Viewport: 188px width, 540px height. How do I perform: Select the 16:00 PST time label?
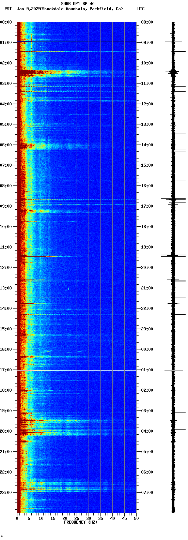(x=6, y=349)
